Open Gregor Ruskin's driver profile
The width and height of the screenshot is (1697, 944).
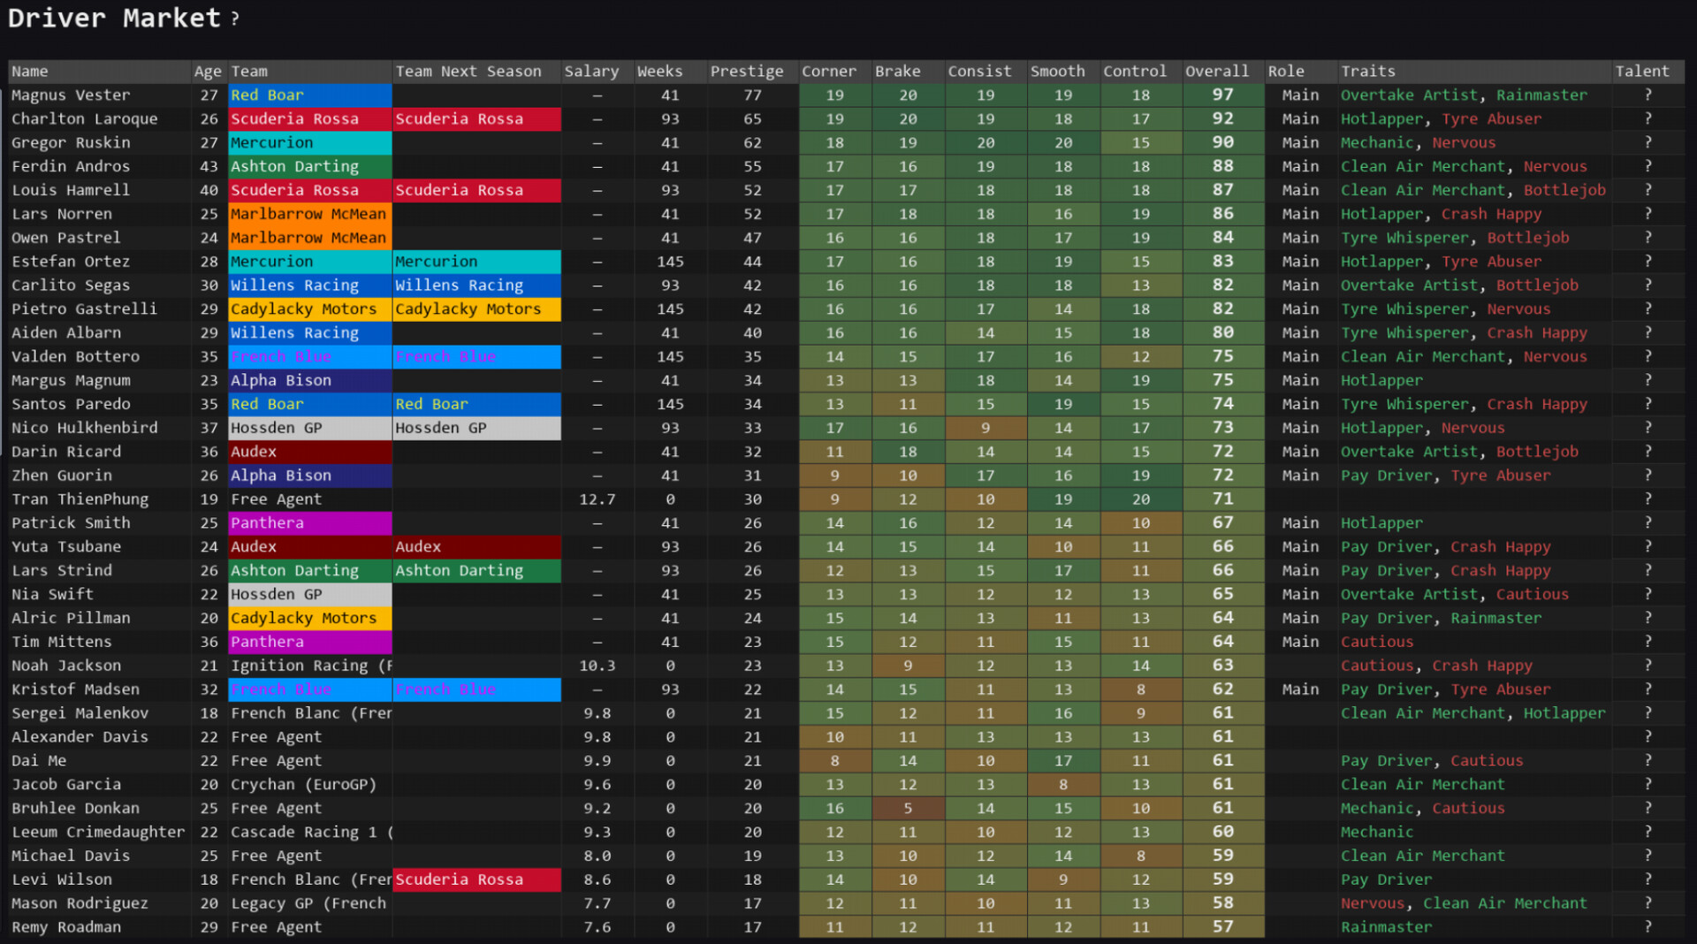(71, 142)
